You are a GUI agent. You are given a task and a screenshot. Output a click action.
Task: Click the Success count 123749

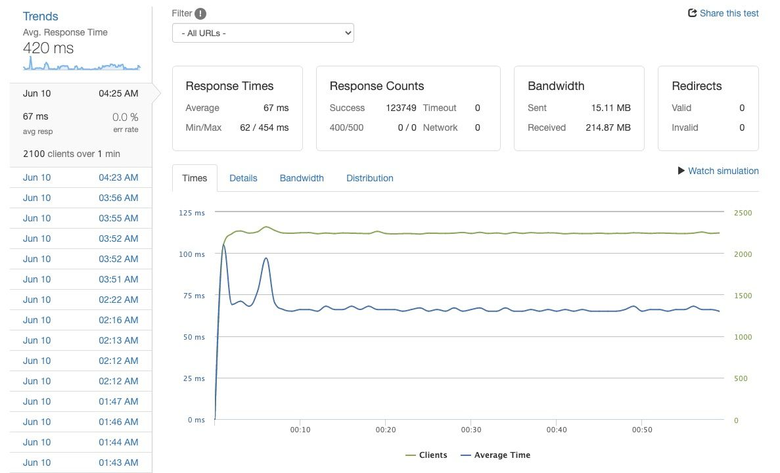coord(401,108)
